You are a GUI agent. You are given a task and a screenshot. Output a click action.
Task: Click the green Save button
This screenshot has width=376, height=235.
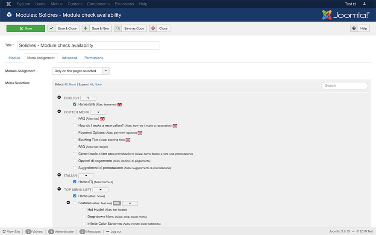[26, 28]
